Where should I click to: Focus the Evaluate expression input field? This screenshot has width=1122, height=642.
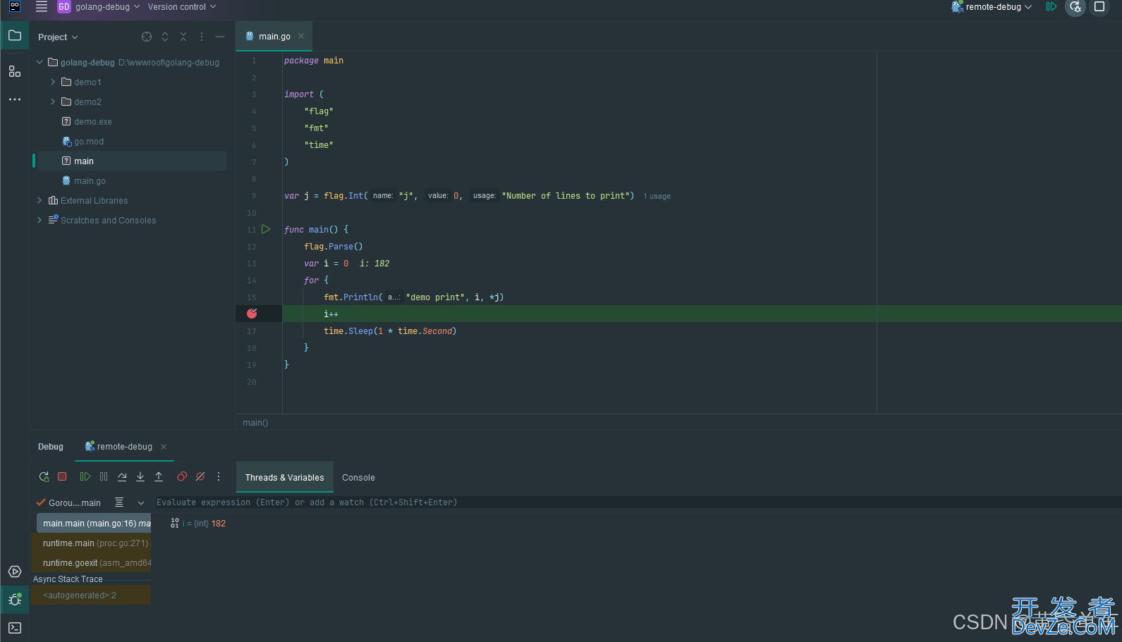638,502
